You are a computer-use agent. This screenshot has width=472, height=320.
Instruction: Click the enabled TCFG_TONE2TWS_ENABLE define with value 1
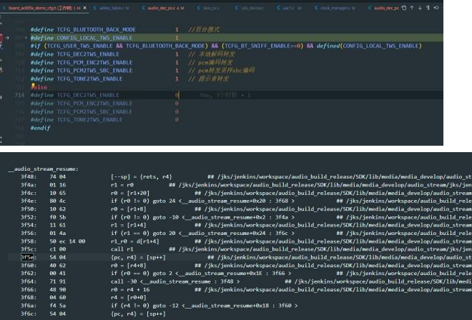point(89,79)
